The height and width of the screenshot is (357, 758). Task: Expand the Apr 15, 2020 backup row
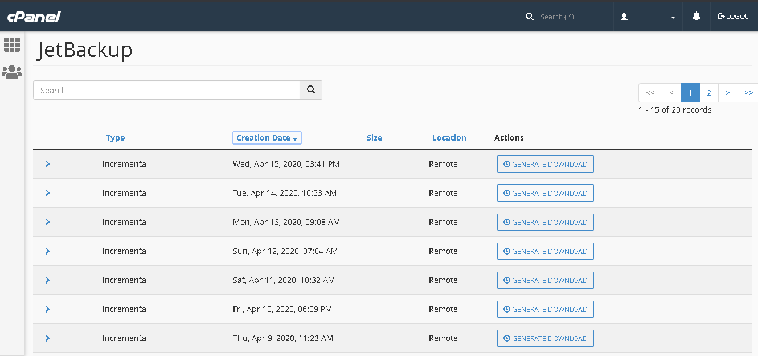point(47,164)
